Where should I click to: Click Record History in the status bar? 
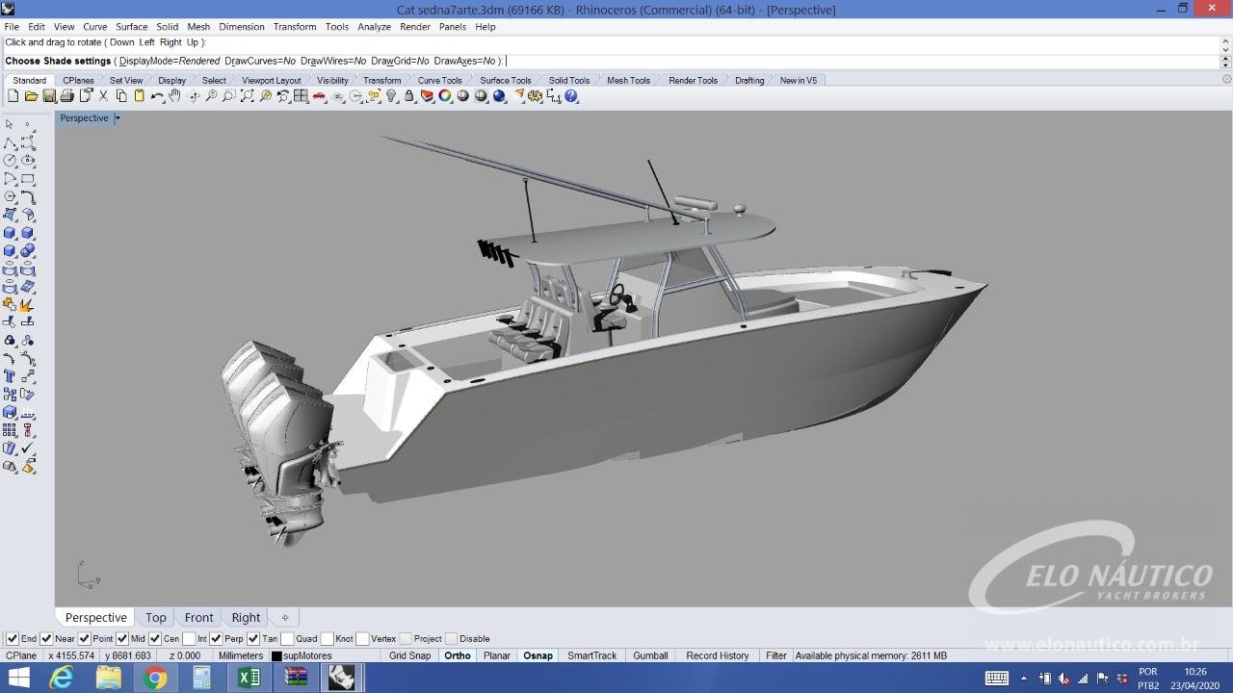pos(717,655)
